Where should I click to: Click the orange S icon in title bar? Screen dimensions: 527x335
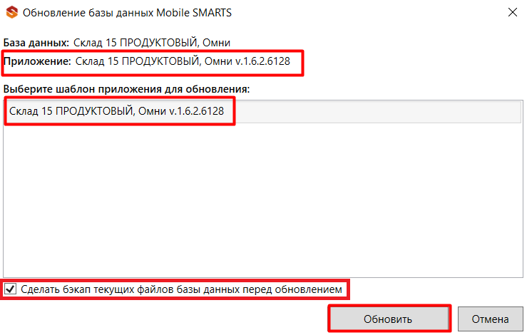11,12
